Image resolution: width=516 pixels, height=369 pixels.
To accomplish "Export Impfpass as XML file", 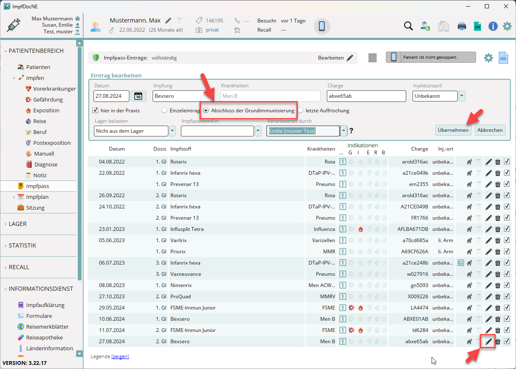I will click(504, 58).
